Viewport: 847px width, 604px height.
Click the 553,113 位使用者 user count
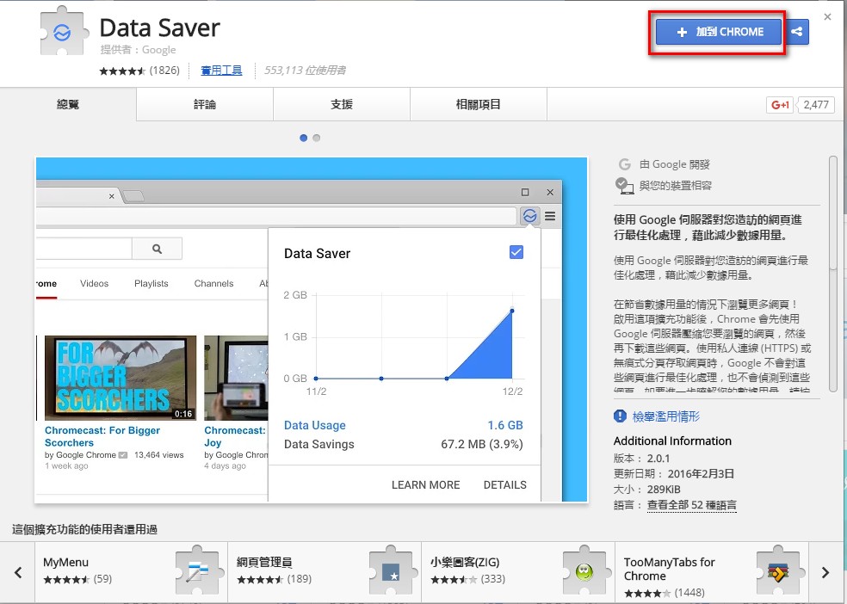click(x=305, y=71)
